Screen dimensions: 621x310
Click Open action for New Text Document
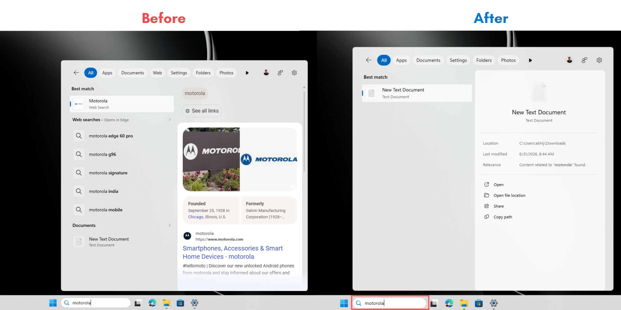point(494,185)
